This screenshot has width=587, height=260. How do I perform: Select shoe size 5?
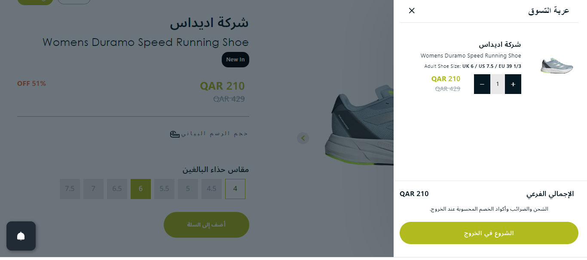[x=188, y=189]
